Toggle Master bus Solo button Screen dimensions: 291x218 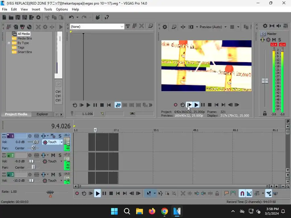click(280, 40)
